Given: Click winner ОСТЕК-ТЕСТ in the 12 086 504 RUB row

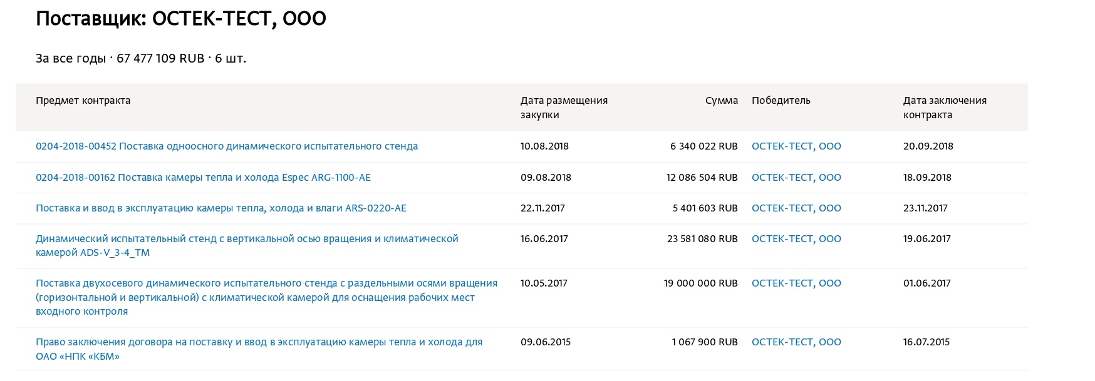Looking at the screenshot, I should pos(796,178).
